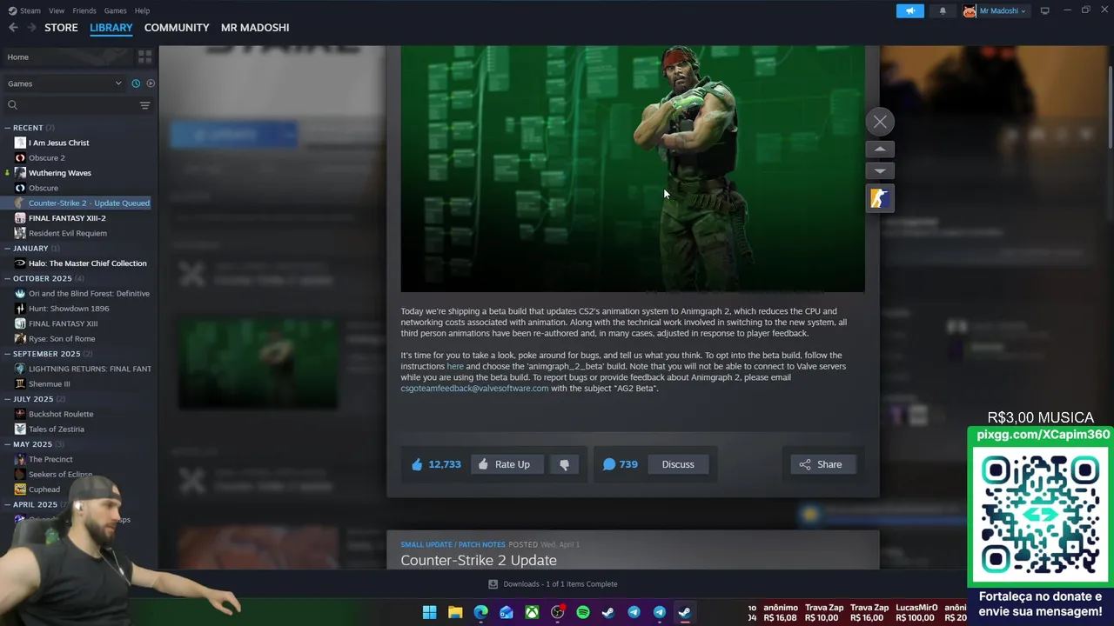Open the Games menu in menu bar
The width and height of the screenshot is (1114, 626).
pos(115,10)
